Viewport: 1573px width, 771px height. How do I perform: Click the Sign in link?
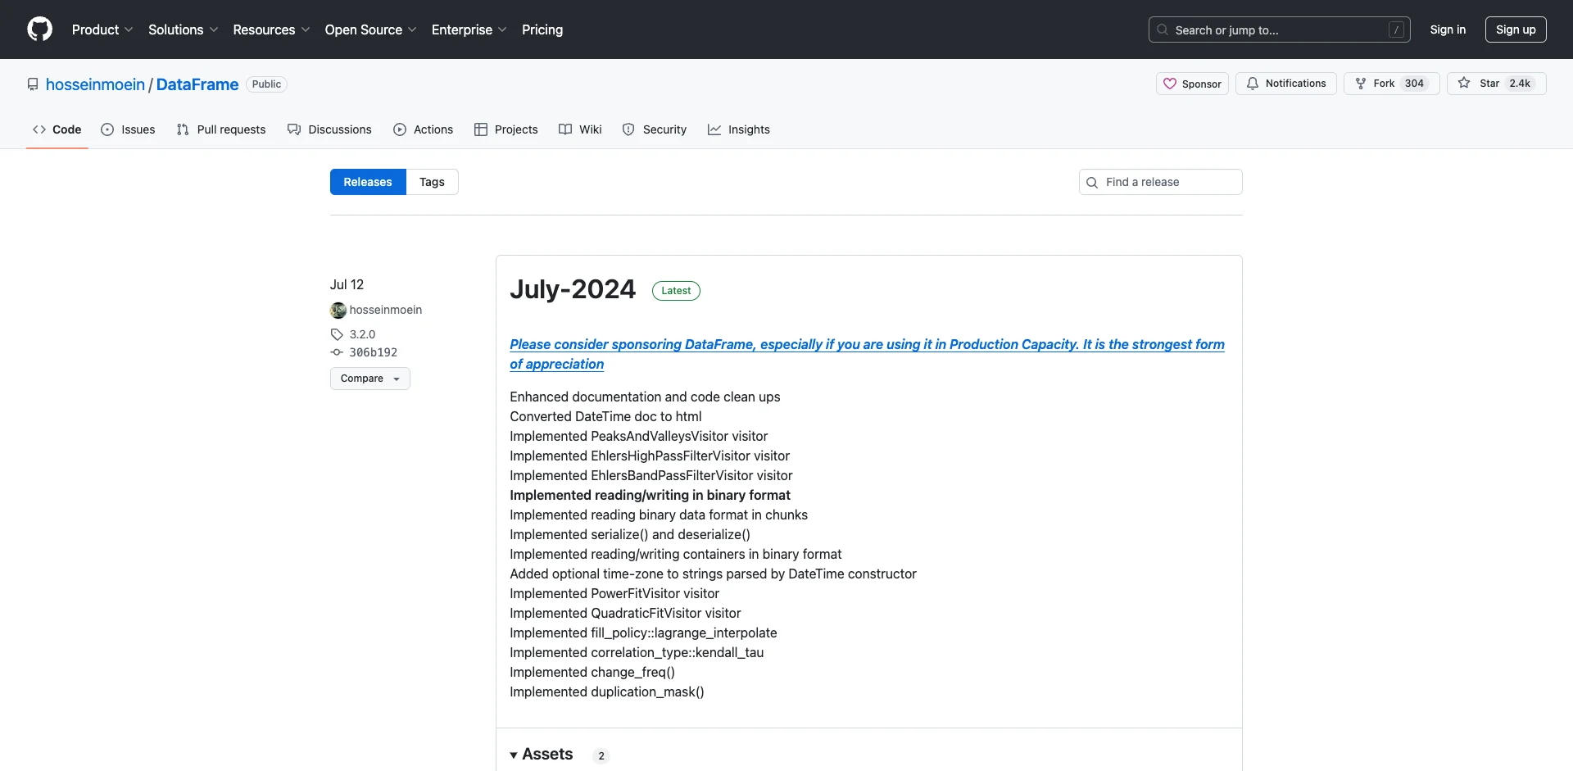point(1448,29)
